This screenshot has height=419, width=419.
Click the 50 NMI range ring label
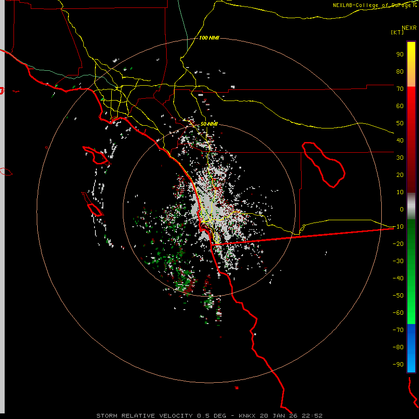click(x=209, y=124)
